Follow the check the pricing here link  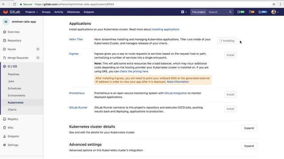pyautogui.click(x=134, y=72)
